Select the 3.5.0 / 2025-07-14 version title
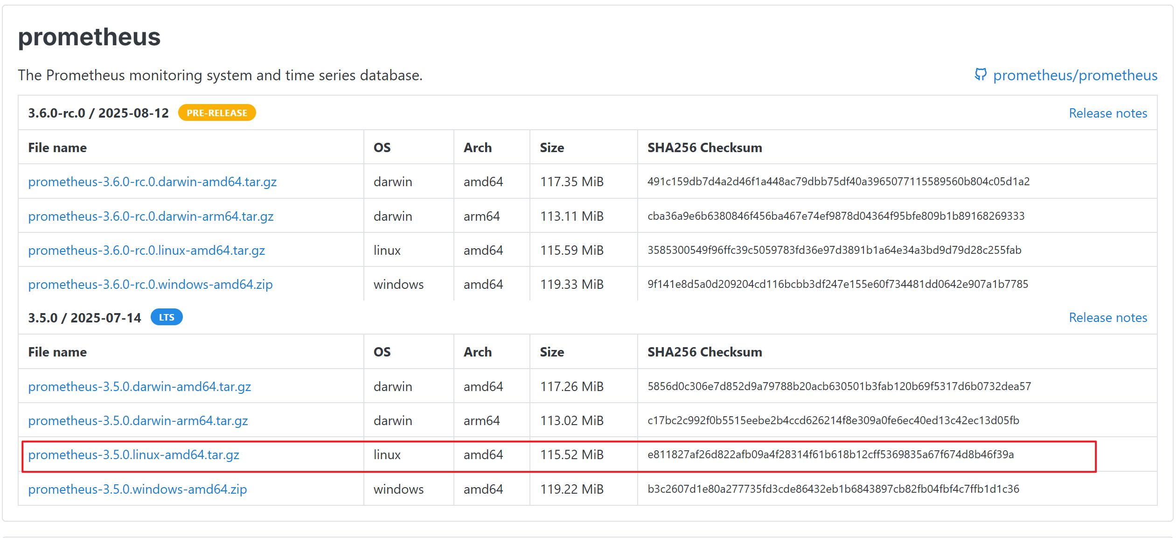Screen dimensions: 1176x538 (x=84, y=317)
